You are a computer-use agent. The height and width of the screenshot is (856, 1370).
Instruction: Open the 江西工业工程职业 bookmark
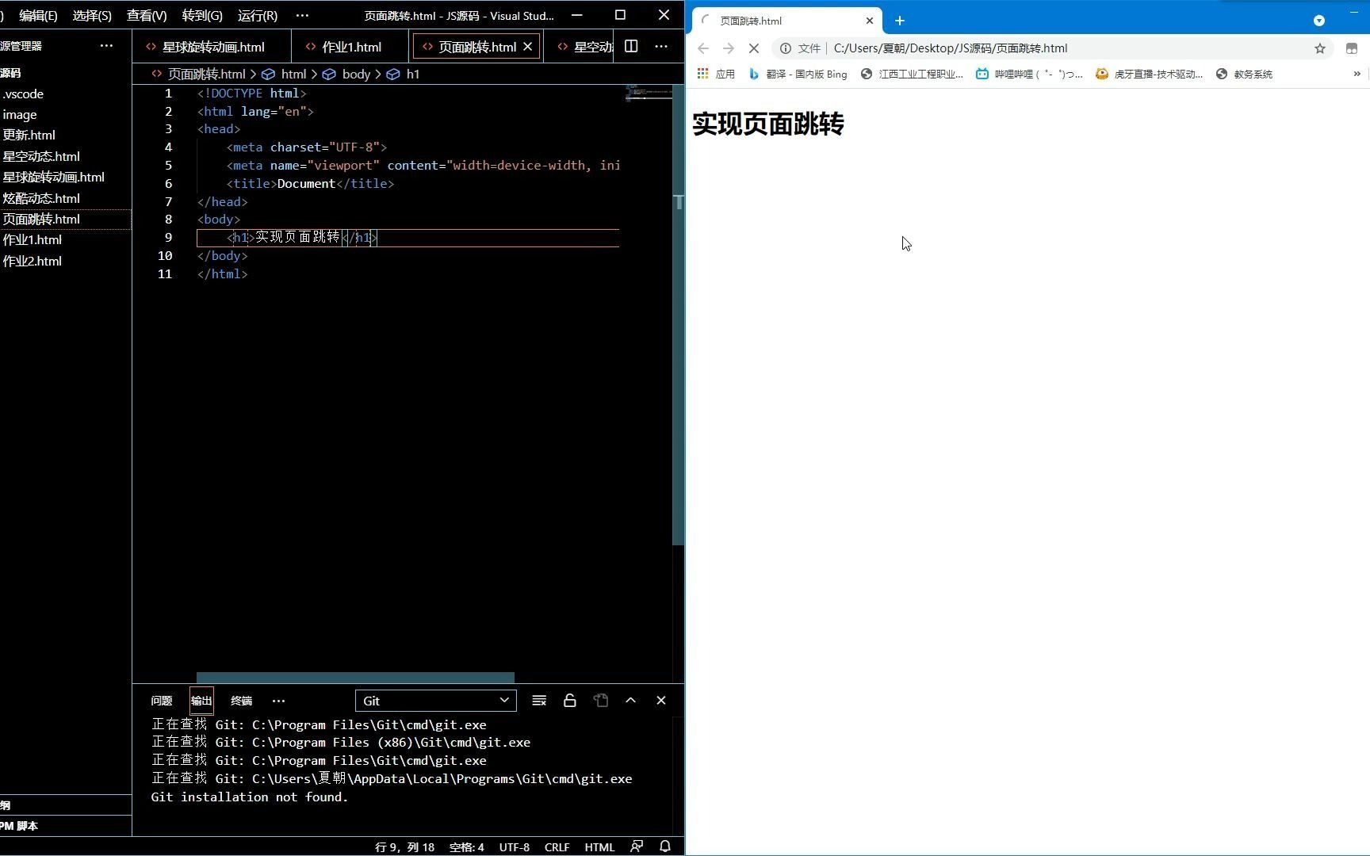tap(913, 74)
